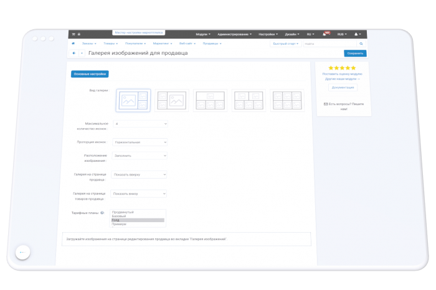Click the Мастер настройки маркетплейса button

pyautogui.click(x=138, y=32)
